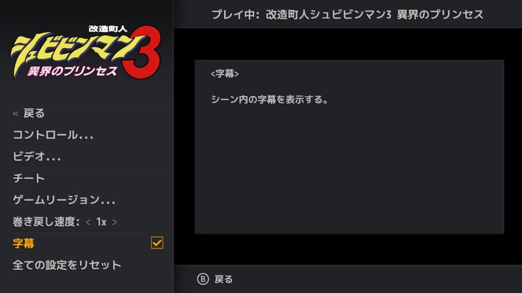Select 戻る in the side menu
This screenshot has width=522, height=293.
coord(91,113)
